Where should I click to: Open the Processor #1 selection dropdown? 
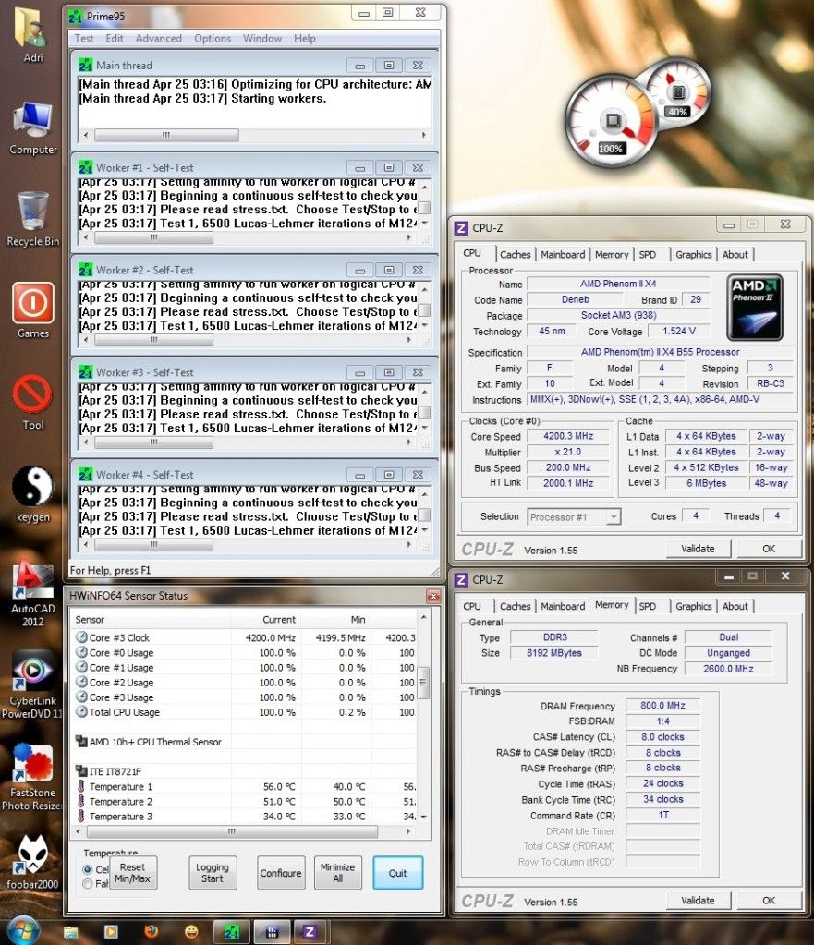point(574,517)
